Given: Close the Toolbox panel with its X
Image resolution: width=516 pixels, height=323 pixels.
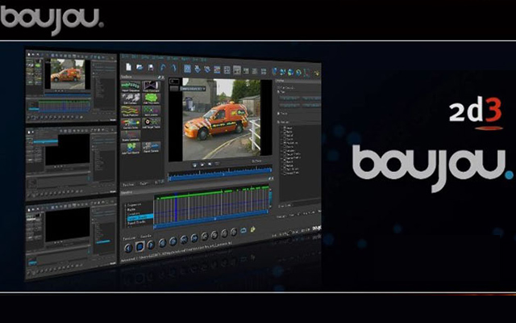Looking at the screenshot, I should (x=162, y=78).
